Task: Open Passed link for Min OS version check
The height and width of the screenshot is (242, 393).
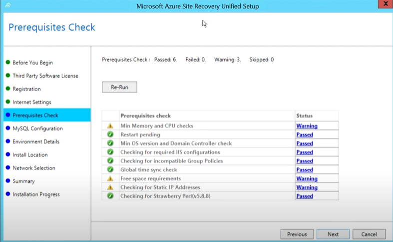Action: [x=305, y=143]
